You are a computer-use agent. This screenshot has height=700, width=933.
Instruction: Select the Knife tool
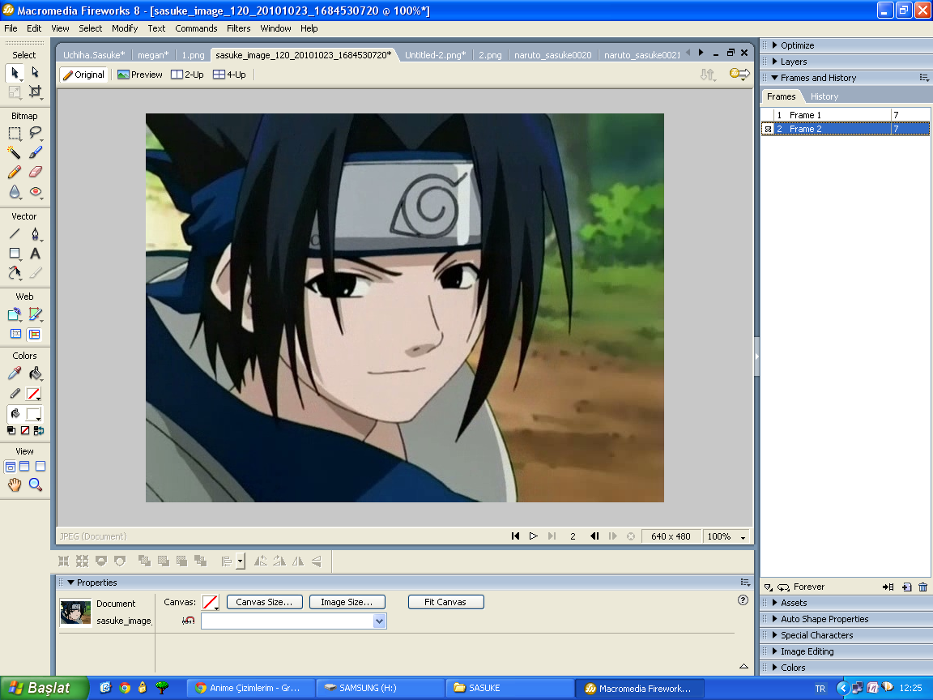coord(35,272)
